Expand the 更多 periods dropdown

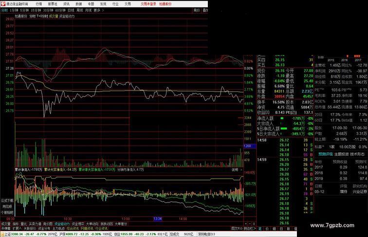point(98,10)
